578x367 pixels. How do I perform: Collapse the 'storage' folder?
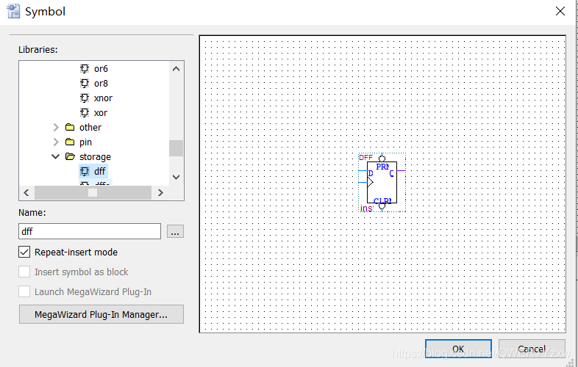(x=56, y=157)
